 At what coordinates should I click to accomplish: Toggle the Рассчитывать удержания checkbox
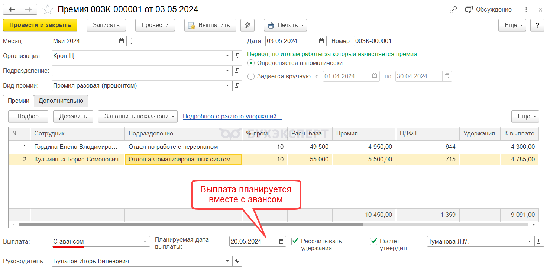point(295,241)
